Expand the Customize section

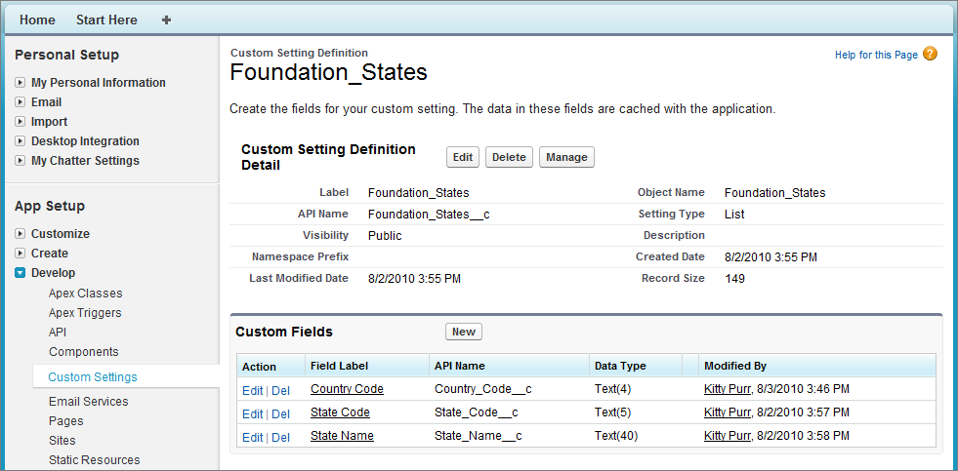(x=21, y=234)
